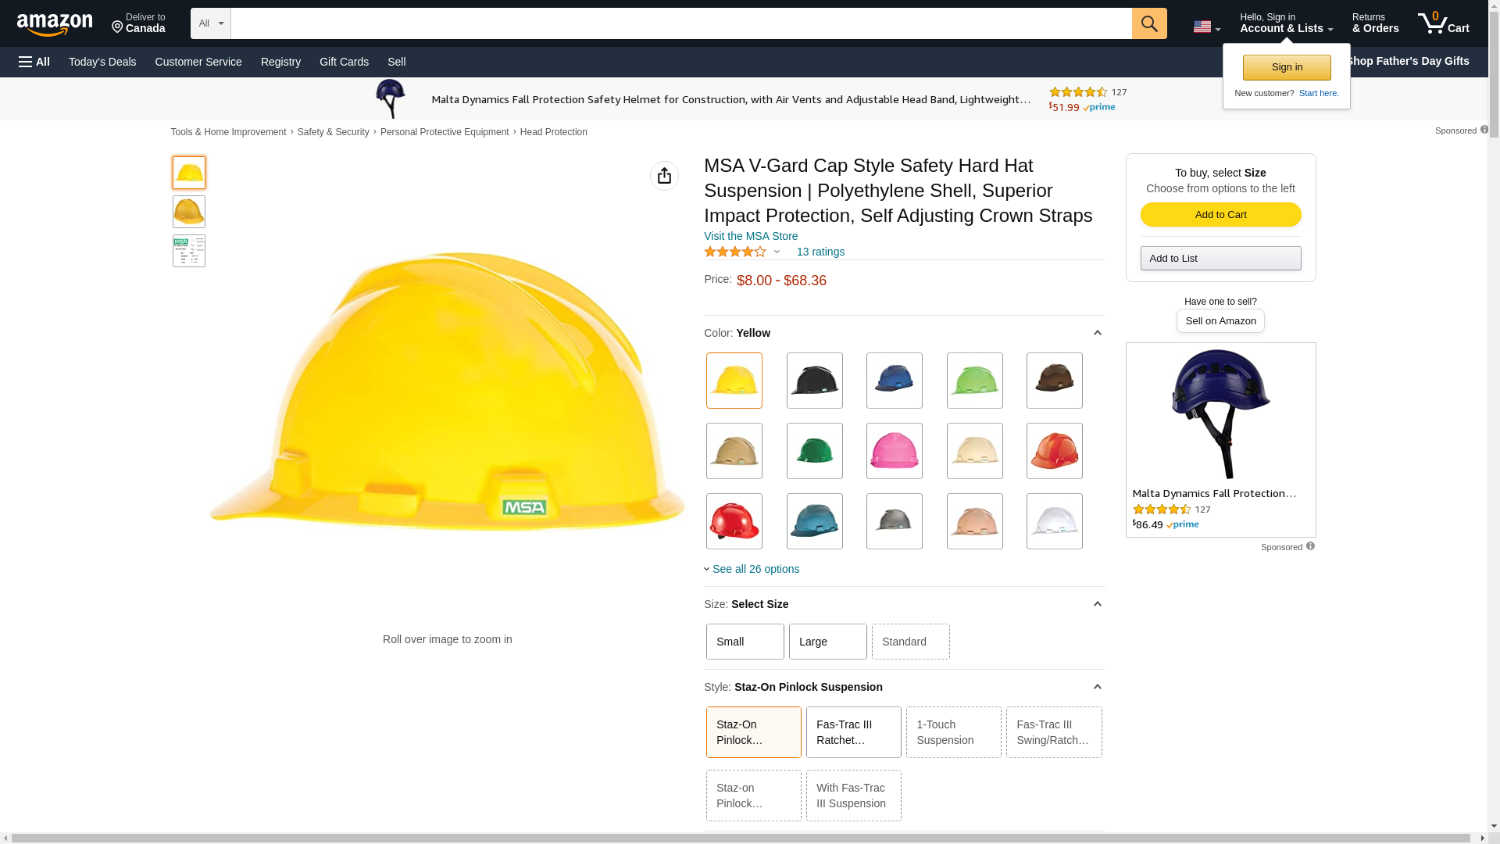Image resolution: width=1500 pixels, height=844 pixels.
Task: Select the Small size option
Action: pyautogui.click(x=745, y=642)
